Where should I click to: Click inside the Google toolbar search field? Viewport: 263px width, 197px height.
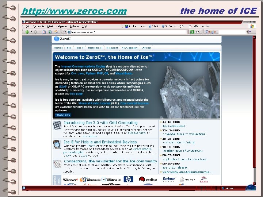(x=232, y=32)
